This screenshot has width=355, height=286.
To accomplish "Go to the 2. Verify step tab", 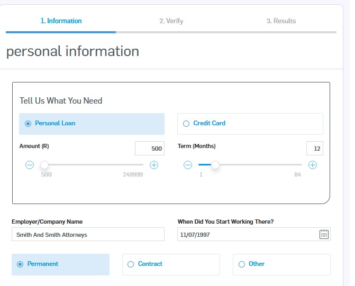I will coord(171,21).
